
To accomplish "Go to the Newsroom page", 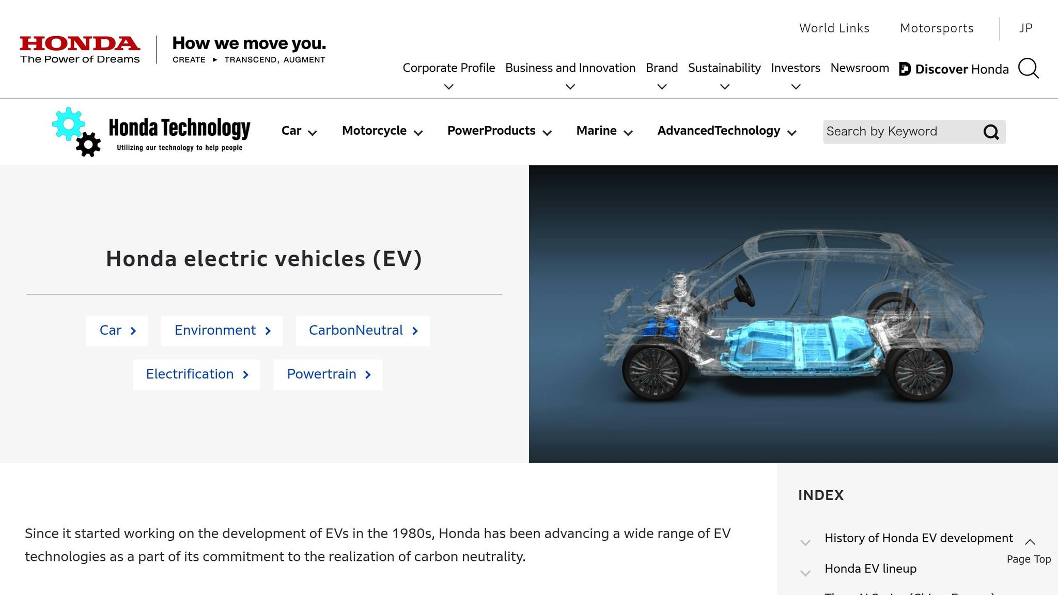I will coord(860,68).
